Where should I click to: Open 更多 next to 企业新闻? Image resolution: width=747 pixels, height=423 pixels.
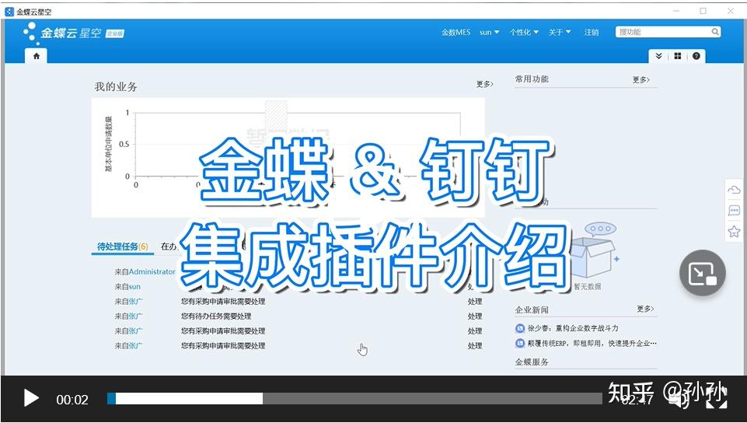pyautogui.click(x=645, y=309)
